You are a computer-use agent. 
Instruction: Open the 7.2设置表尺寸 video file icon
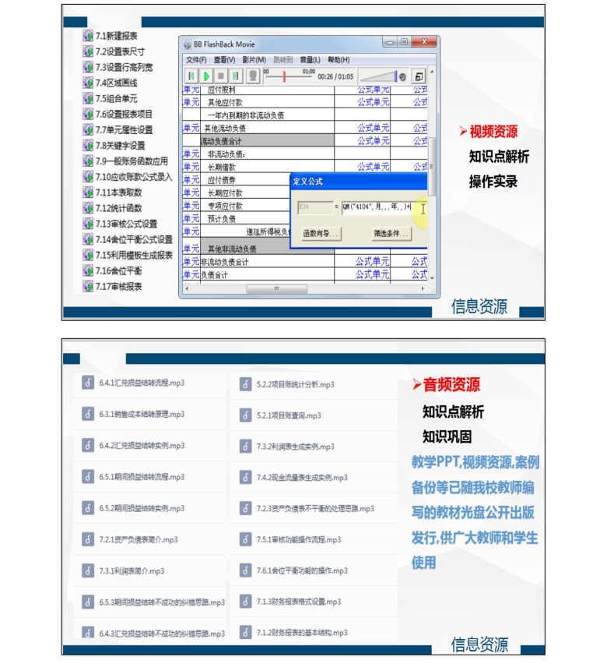pyautogui.click(x=88, y=51)
